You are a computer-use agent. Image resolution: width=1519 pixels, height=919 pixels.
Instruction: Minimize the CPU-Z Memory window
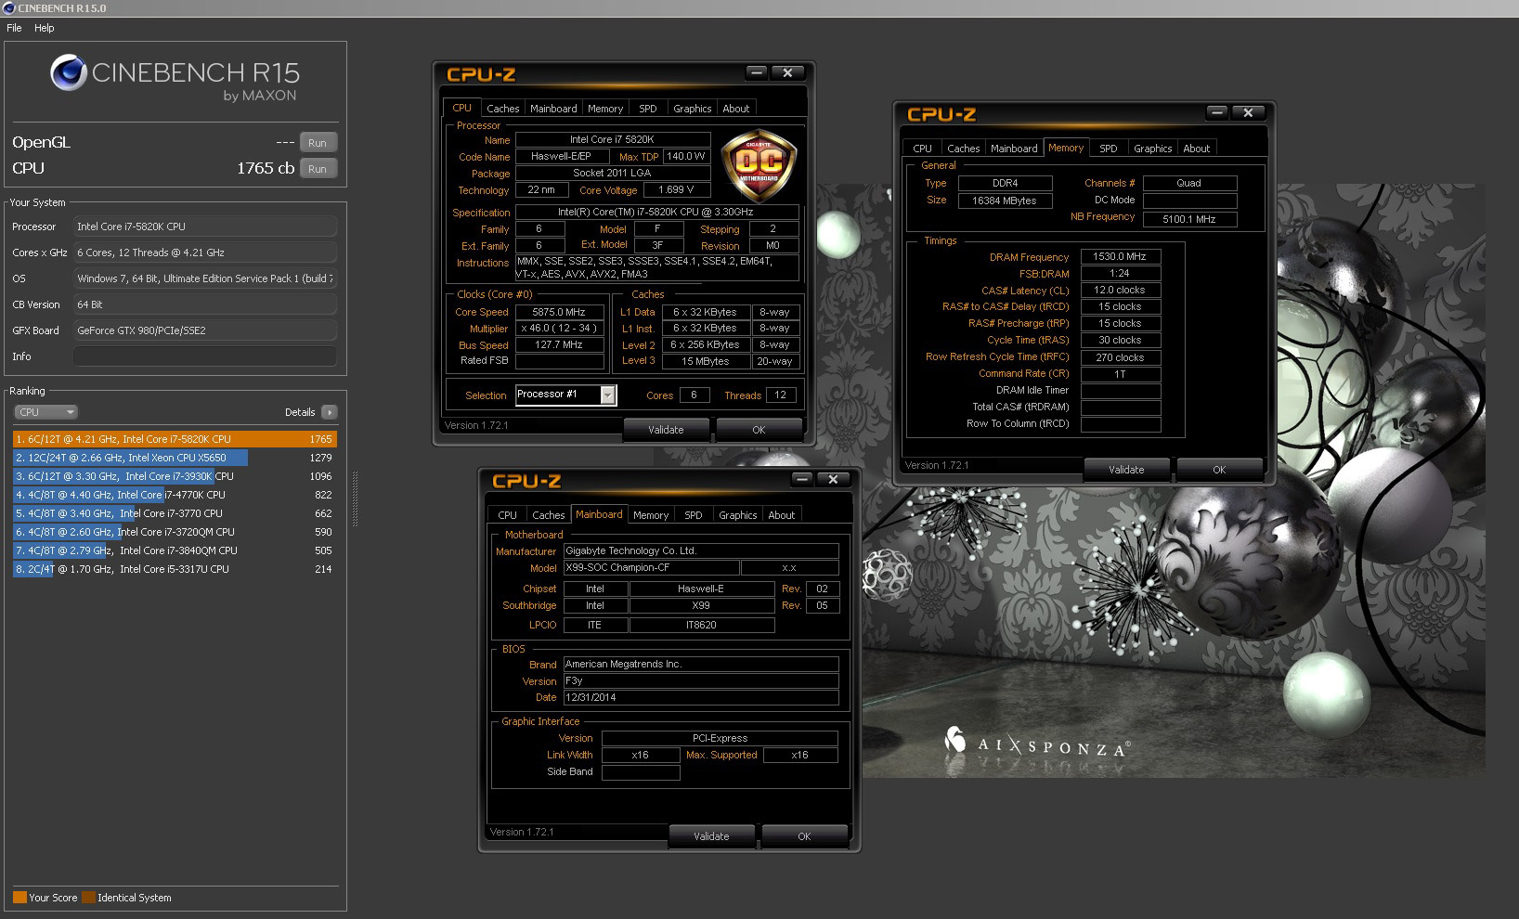point(1217,112)
